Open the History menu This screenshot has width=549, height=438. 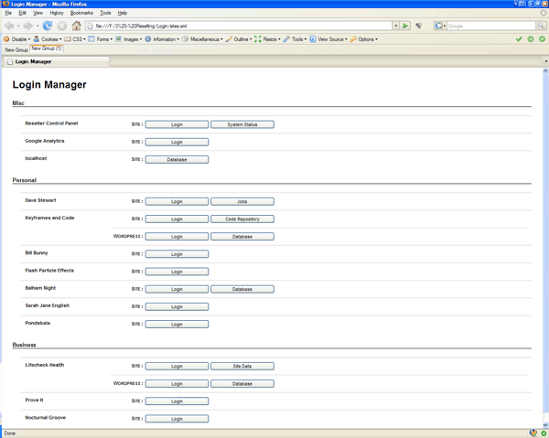coord(57,13)
